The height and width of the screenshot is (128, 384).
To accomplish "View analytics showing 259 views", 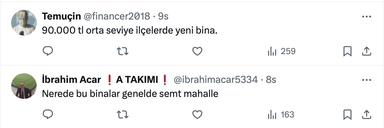I will coord(281,51).
